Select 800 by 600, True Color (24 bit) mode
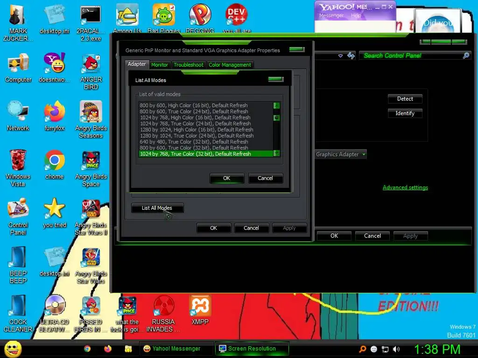This screenshot has width=478, height=358. [x=206, y=111]
